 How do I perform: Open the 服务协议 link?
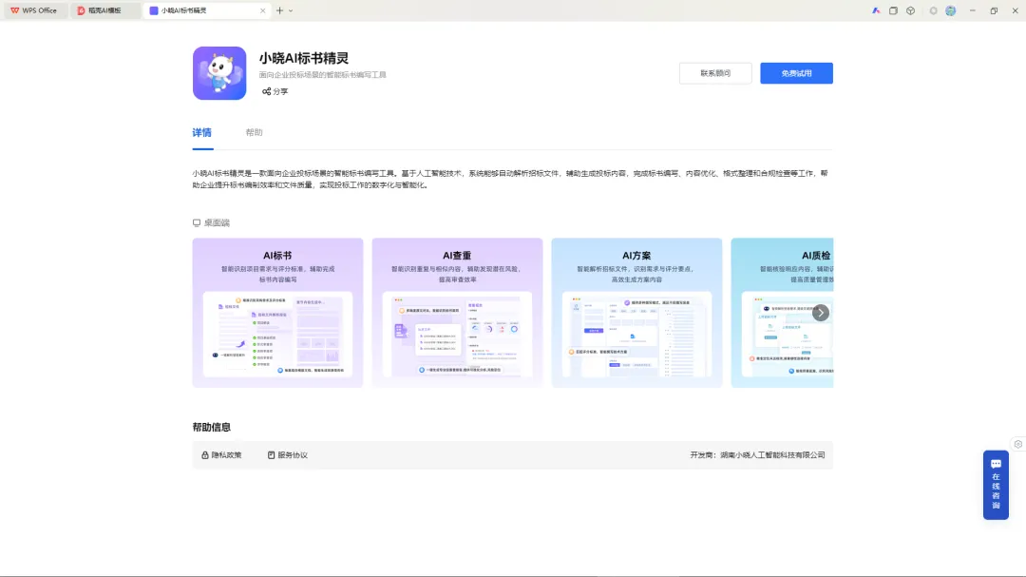click(x=287, y=455)
